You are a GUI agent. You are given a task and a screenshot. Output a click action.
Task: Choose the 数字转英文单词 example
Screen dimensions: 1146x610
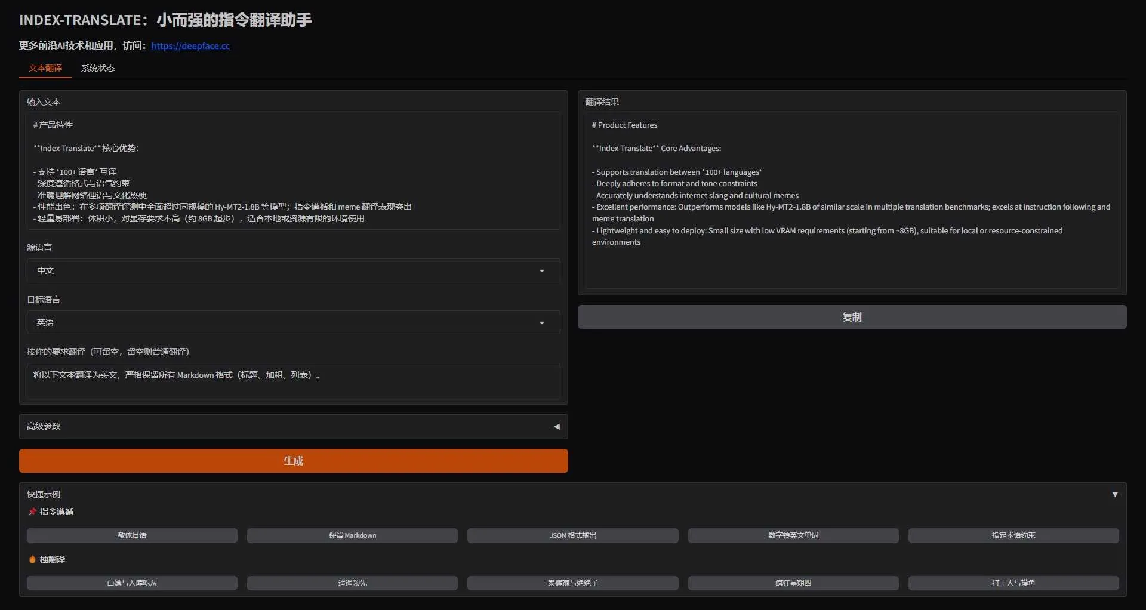coord(793,535)
